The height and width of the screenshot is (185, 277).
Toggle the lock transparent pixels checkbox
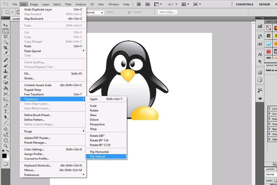pos(275,180)
